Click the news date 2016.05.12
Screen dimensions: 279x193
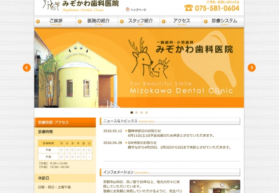(x=112, y=131)
